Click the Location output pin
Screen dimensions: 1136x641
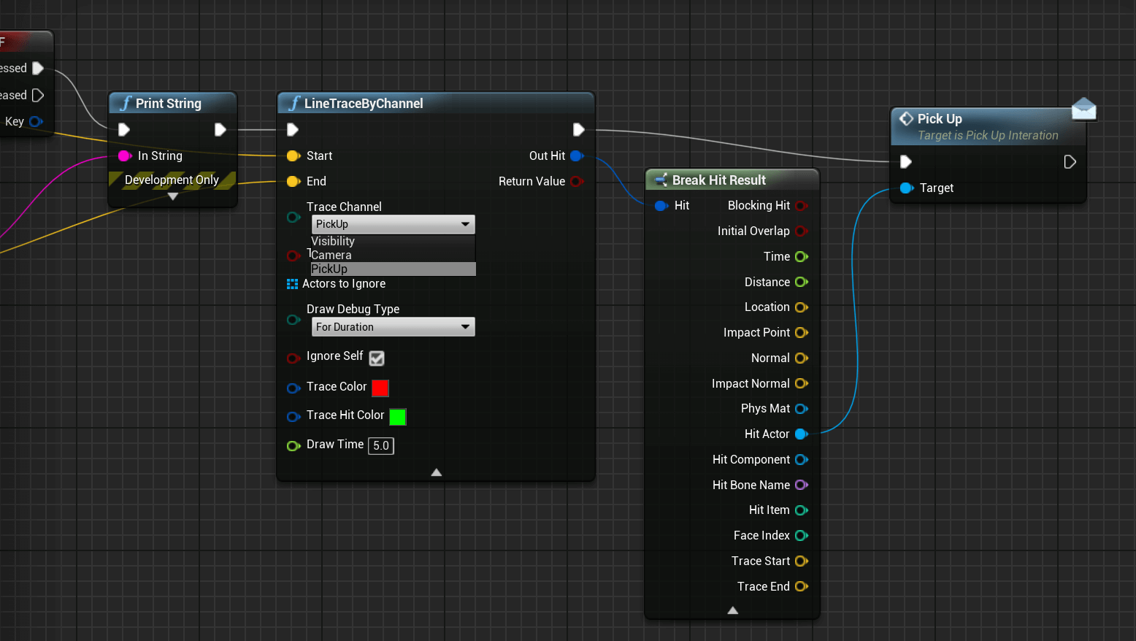[x=802, y=307]
